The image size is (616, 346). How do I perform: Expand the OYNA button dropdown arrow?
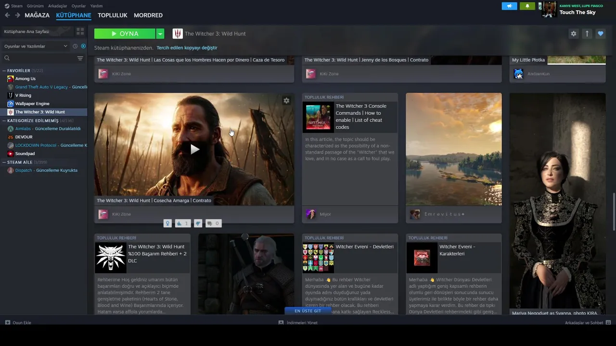[160, 34]
